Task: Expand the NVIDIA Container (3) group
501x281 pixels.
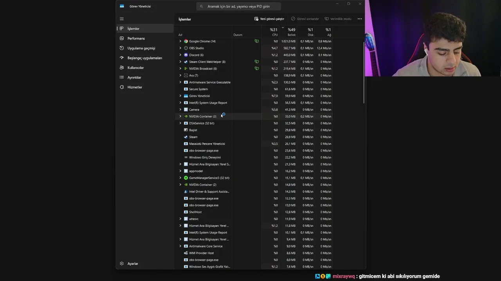Action: pos(180,116)
